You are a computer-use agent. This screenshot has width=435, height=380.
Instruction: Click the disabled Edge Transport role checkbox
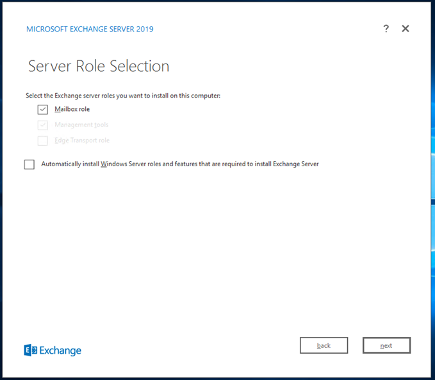(x=43, y=141)
